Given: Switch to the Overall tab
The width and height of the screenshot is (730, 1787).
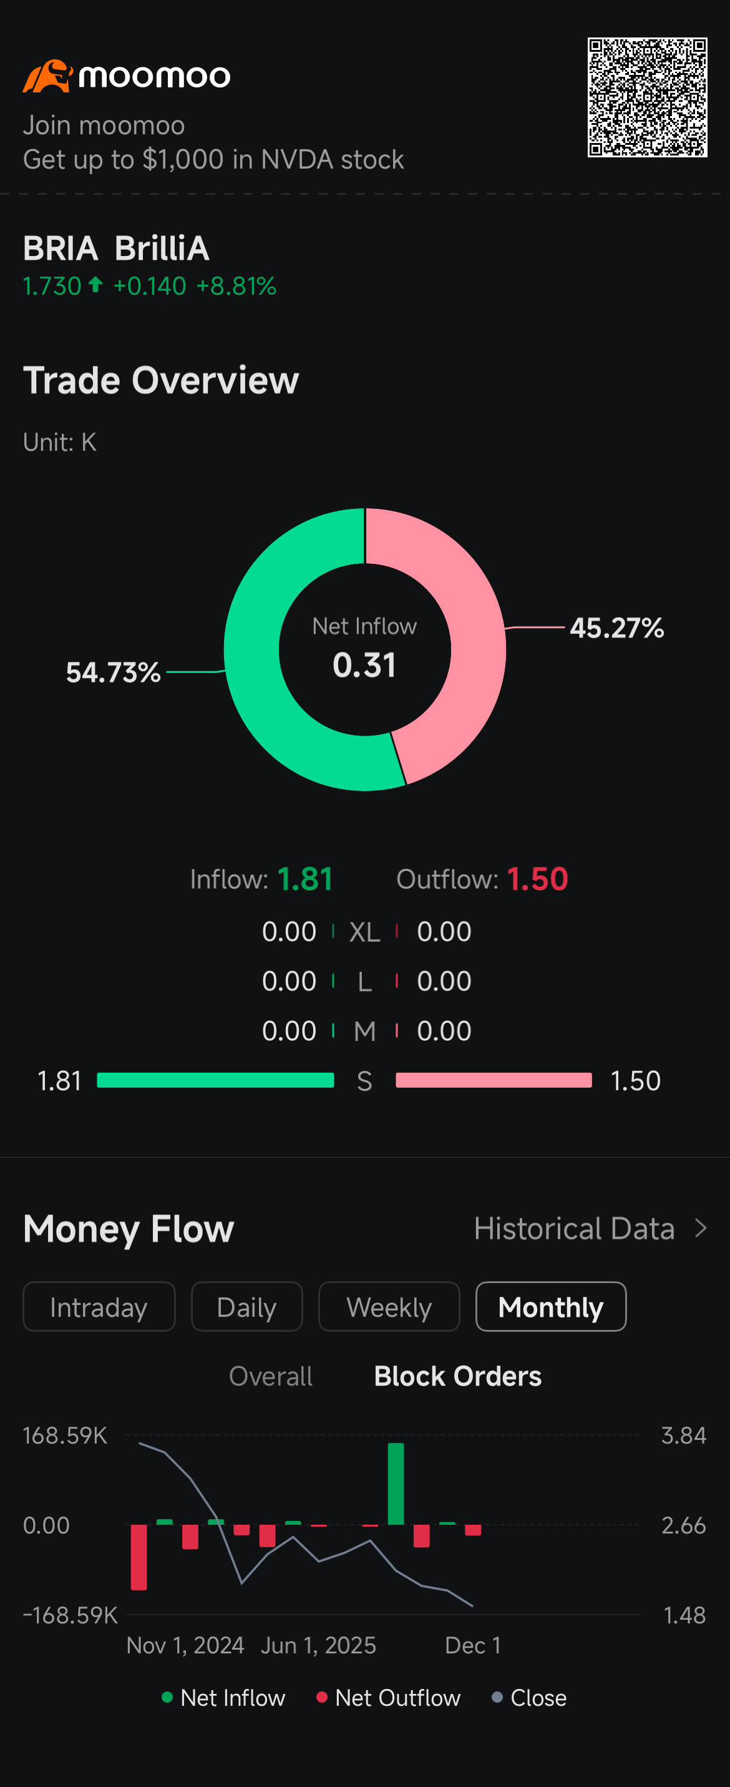Looking at the screenshot, I should pos(271,1376).
